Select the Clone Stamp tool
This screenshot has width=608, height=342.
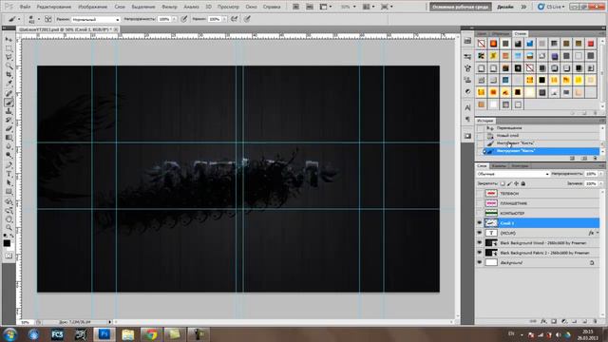pos(9,111)
